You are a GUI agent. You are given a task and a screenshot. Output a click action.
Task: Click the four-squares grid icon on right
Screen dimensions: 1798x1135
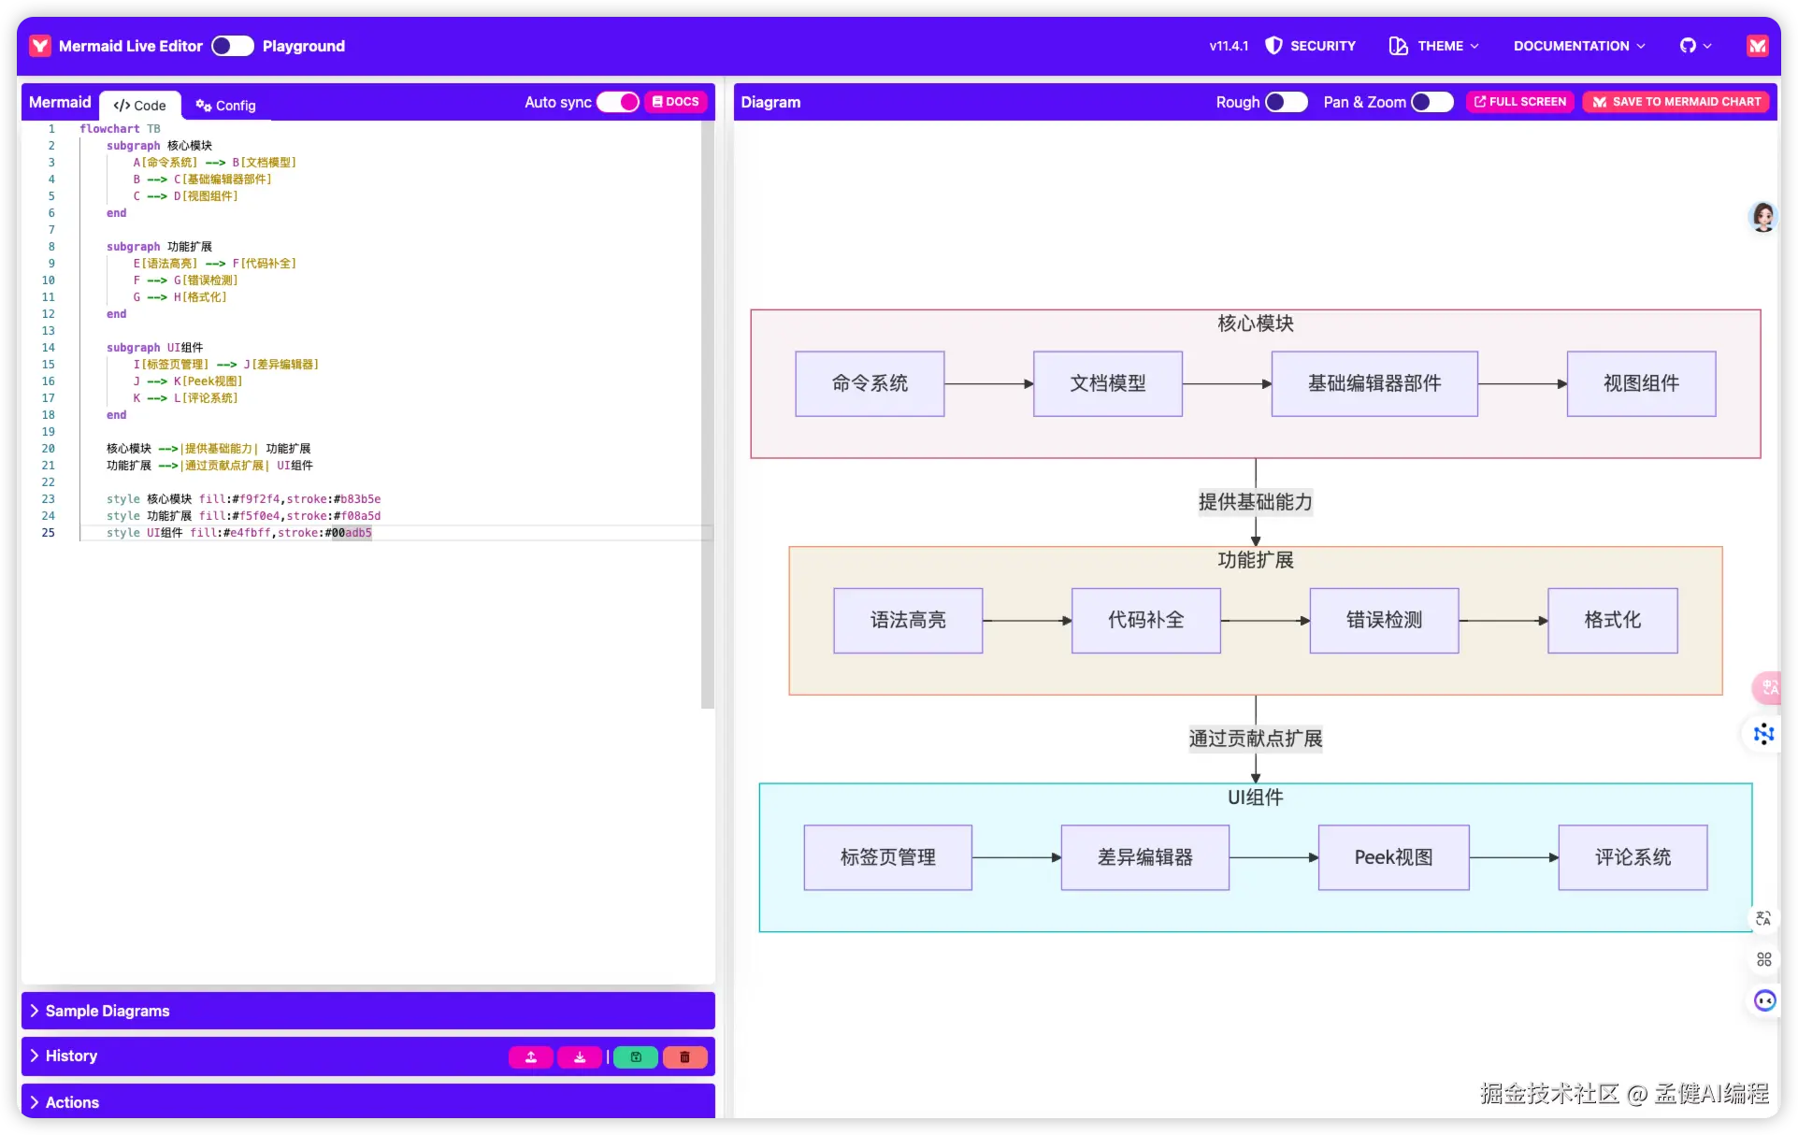[x=1763, y=959]
